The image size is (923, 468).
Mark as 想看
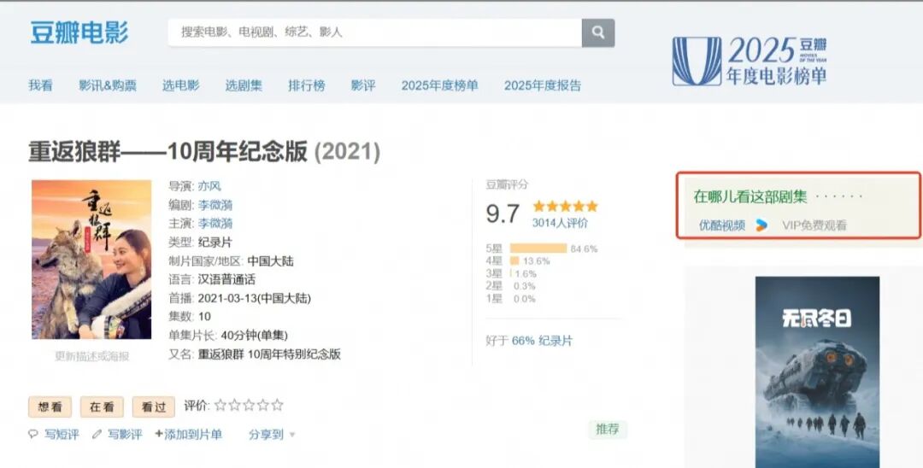pyautogui.click(x=50, y=407)
